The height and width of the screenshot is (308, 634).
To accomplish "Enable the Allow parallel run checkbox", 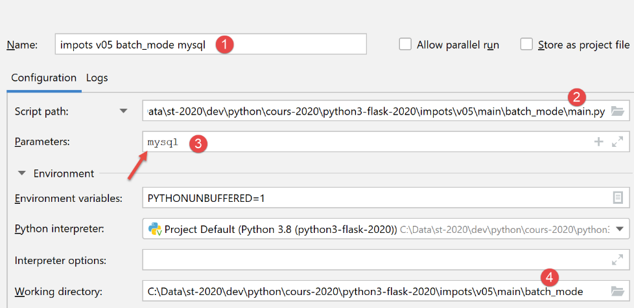I will click(405, 45).
